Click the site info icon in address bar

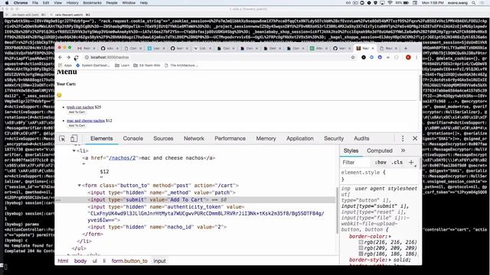coord(87,57)
